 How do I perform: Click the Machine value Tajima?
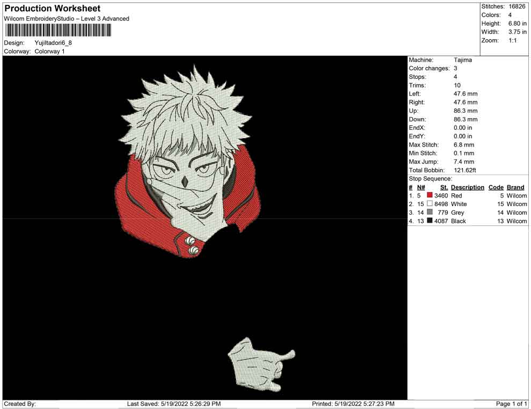click(462, 60)
